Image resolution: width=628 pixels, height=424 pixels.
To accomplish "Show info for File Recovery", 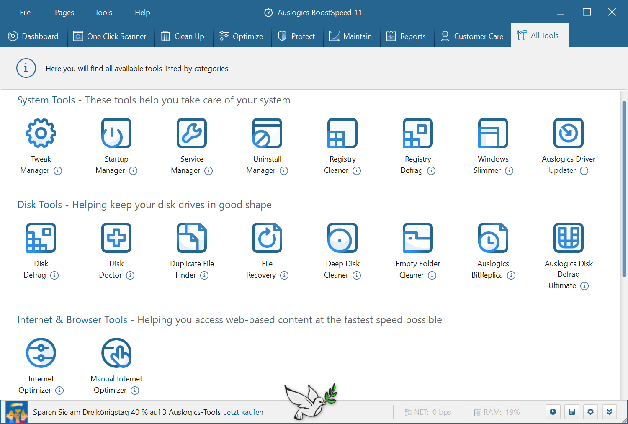I will pyautogui.click(x=284, y=275).
